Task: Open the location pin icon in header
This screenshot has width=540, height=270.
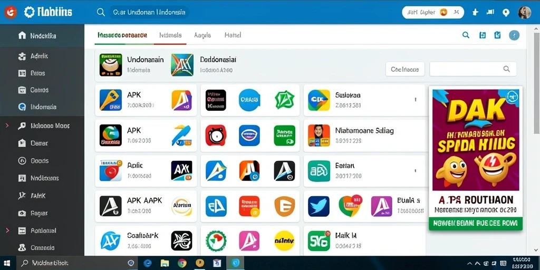Action: click(506, 13)
